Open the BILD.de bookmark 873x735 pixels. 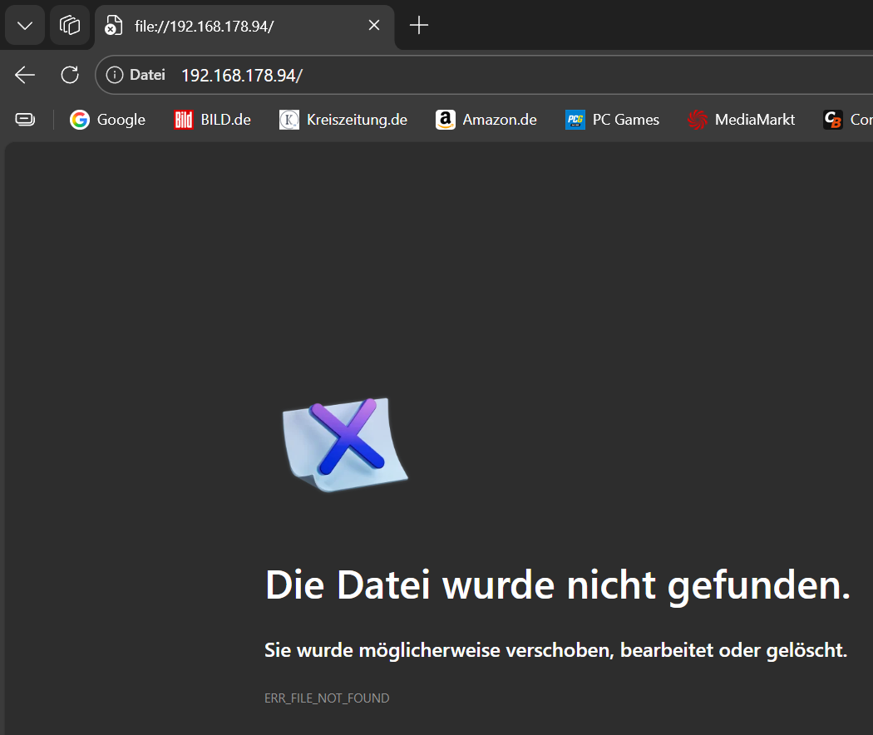tap(212, 120)
